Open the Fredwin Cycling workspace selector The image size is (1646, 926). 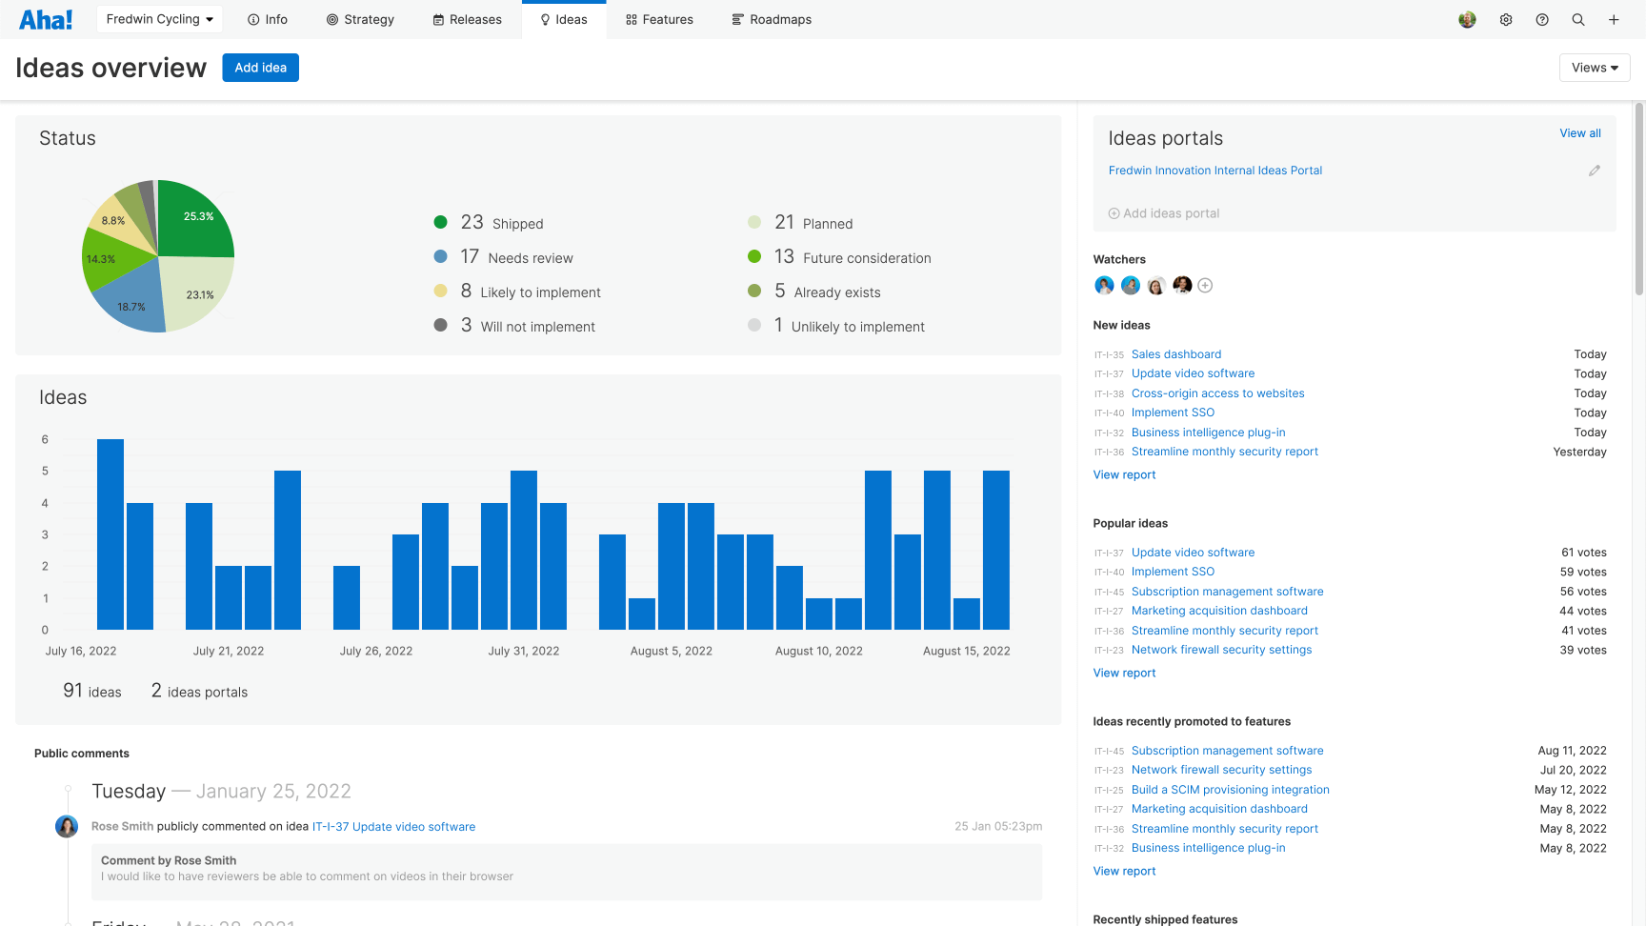coord(159,18)
